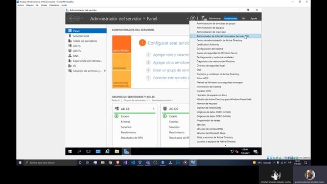Image resolution: width=327 pixels, height=184 pixels.
Task: Click the Todos los servidores sidebar icon
Action: tap(70, 41)
